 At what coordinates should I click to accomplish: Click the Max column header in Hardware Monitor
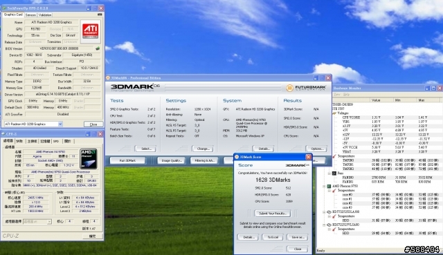[428, 100]
